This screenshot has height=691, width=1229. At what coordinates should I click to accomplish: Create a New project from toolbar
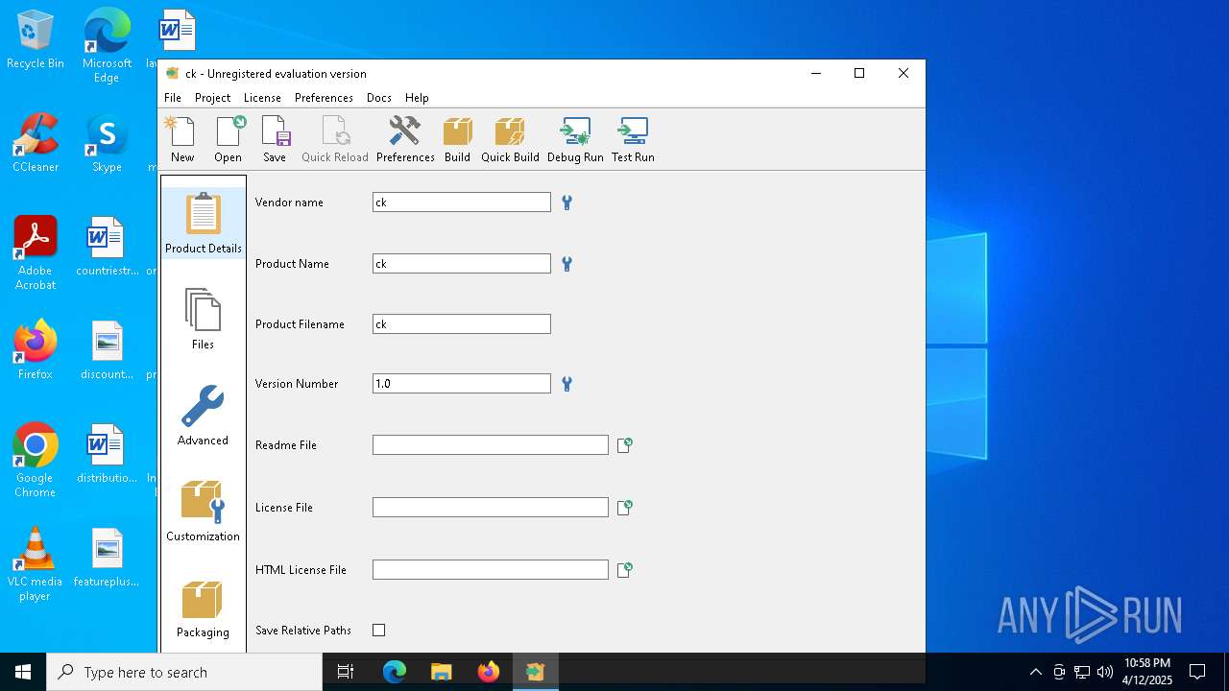click(181, 140)
